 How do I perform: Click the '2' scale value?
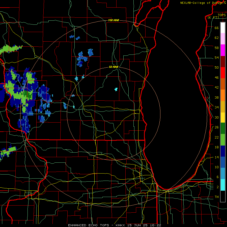tap(217, 187)
